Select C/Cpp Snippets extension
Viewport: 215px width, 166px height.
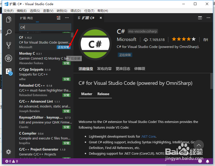click(x=44, y=74)
